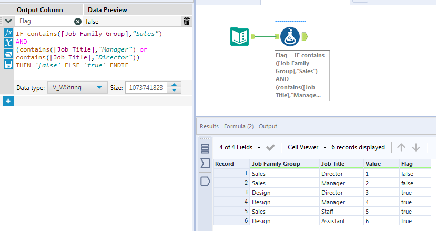Click the Formula tool output anchor
436x231 pixels.
click(305, 36)
